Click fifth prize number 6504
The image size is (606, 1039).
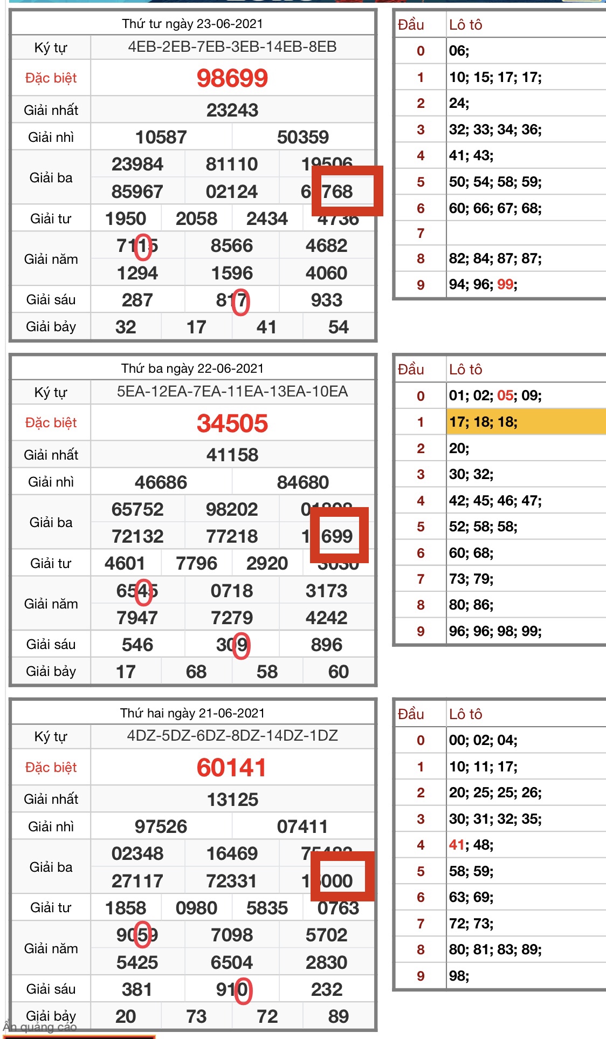click(x=232, y=962)
